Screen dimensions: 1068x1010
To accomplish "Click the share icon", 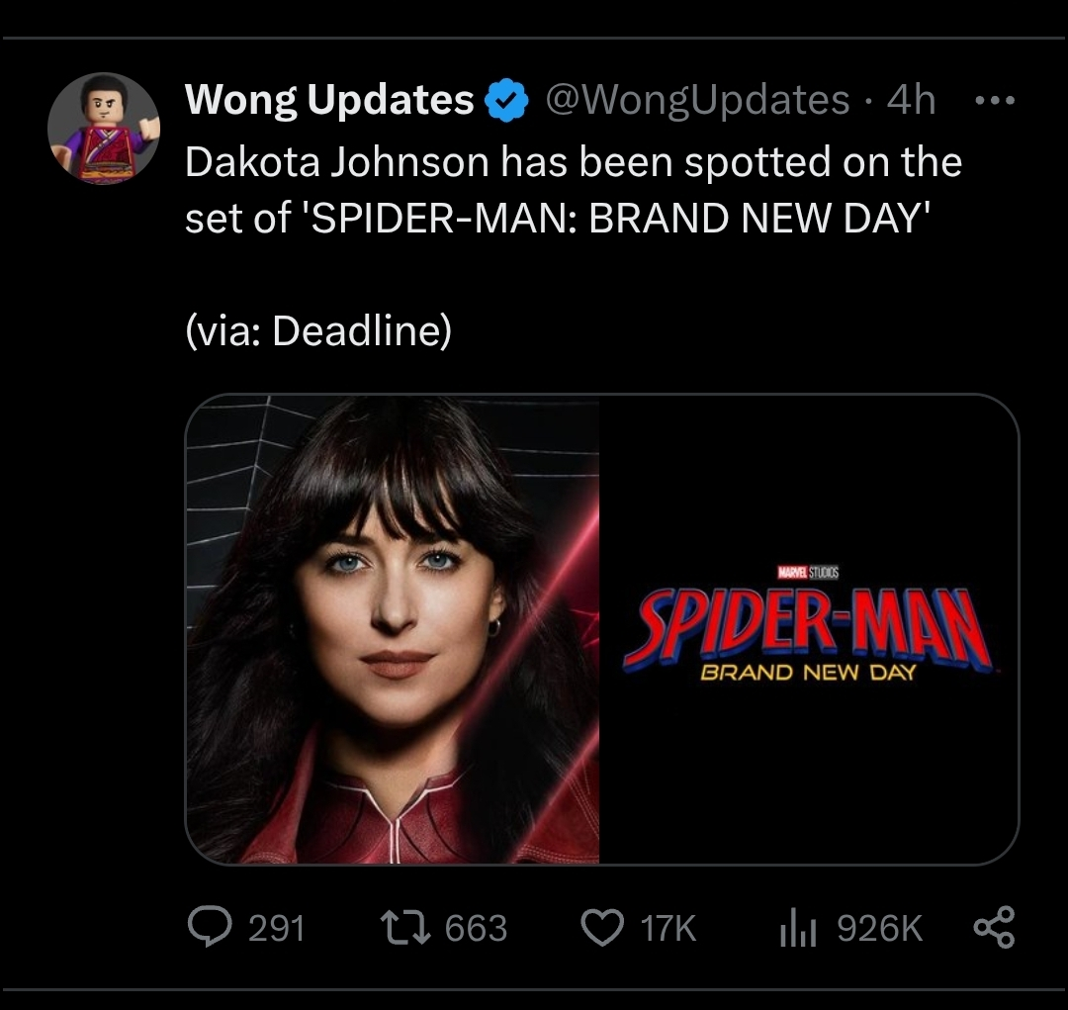I will 994,928.
